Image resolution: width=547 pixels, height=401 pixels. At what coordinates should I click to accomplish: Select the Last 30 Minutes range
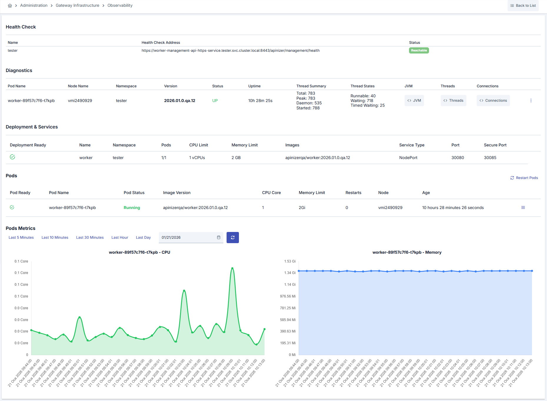(90, 238)
